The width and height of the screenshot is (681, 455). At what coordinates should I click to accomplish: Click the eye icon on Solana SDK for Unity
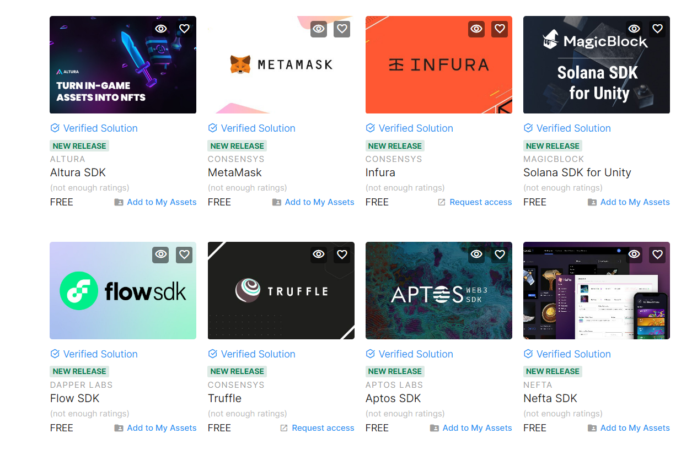tap(634, 29)
